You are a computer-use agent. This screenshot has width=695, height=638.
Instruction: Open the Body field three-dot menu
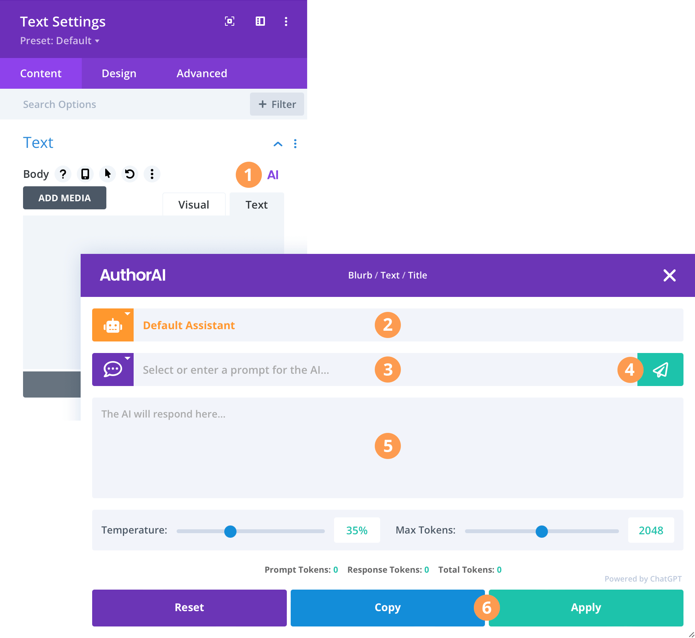pyautogui.click(x=152, y=174)
